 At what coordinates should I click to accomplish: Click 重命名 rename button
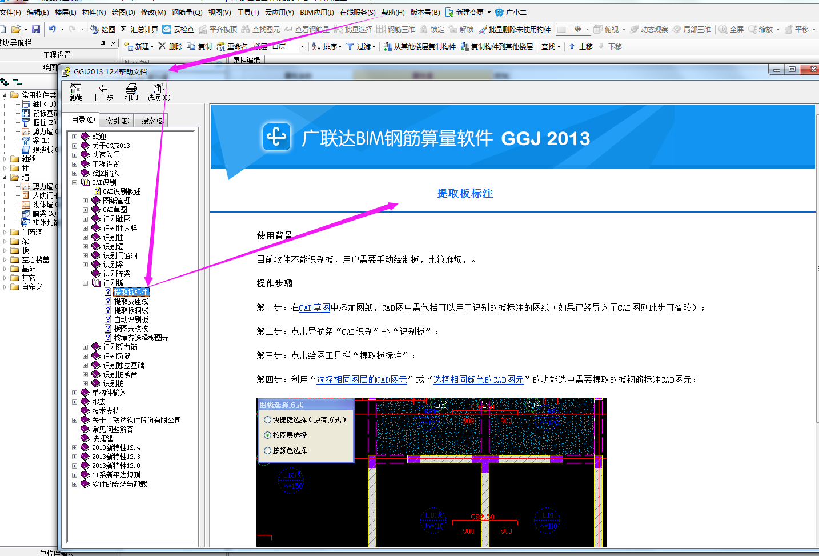[x=232, y=46]
